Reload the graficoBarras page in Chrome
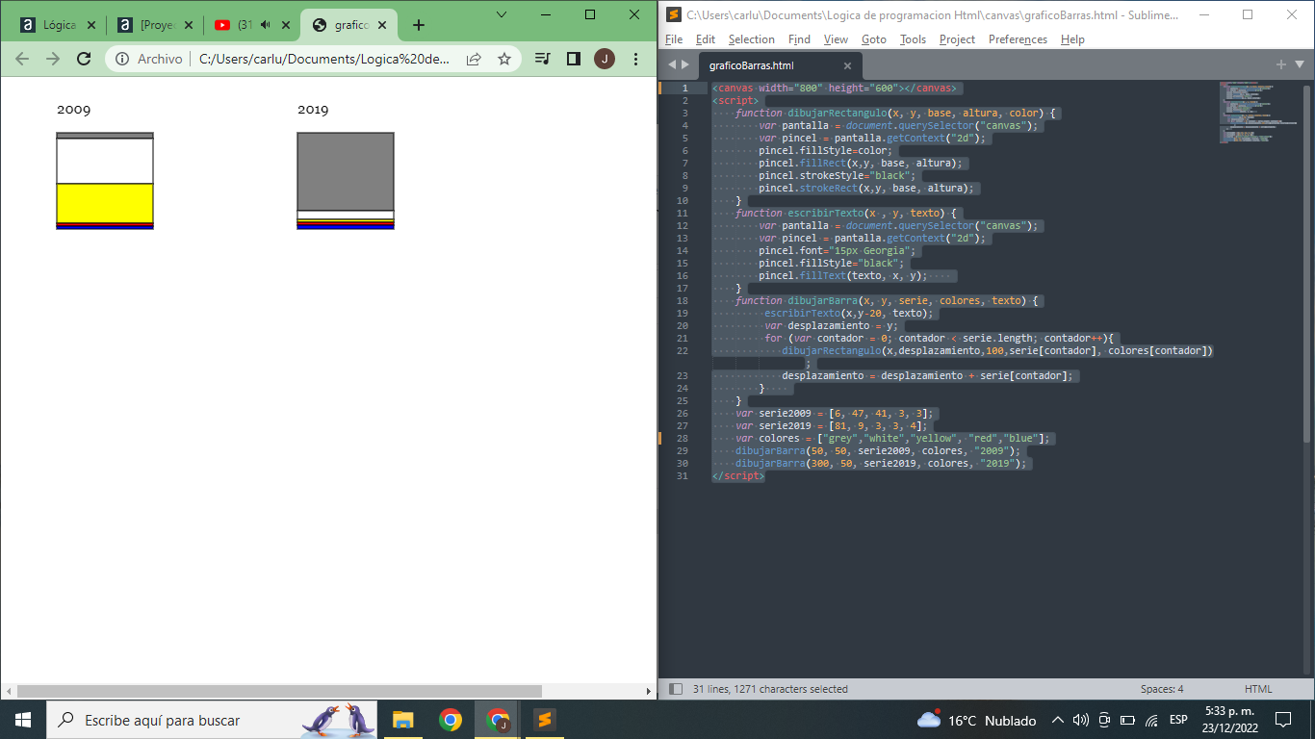This screenshot has width=1315, height=739. [x=84, y=59]
